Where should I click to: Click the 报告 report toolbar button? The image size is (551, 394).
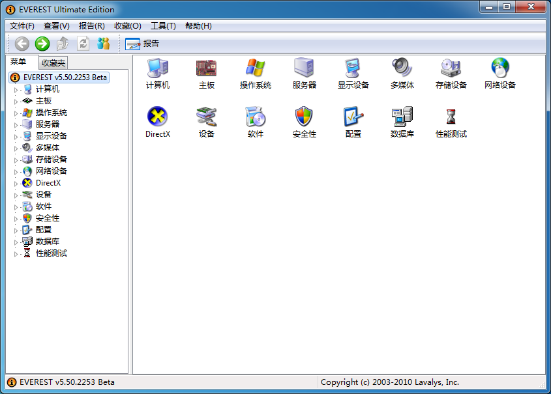pos(142,44)
